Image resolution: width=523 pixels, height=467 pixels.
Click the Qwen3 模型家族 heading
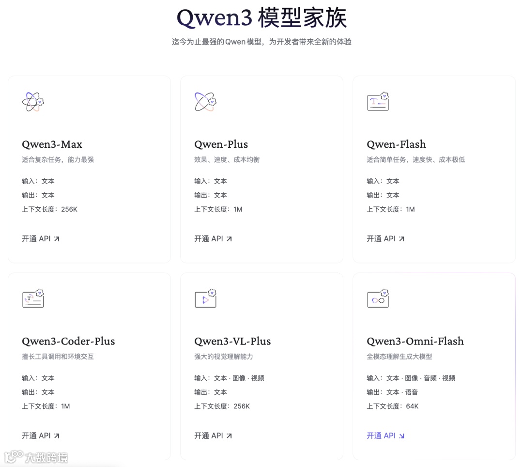point(262,17)
